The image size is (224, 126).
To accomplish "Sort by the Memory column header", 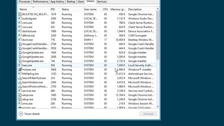I will coord(118,9).
